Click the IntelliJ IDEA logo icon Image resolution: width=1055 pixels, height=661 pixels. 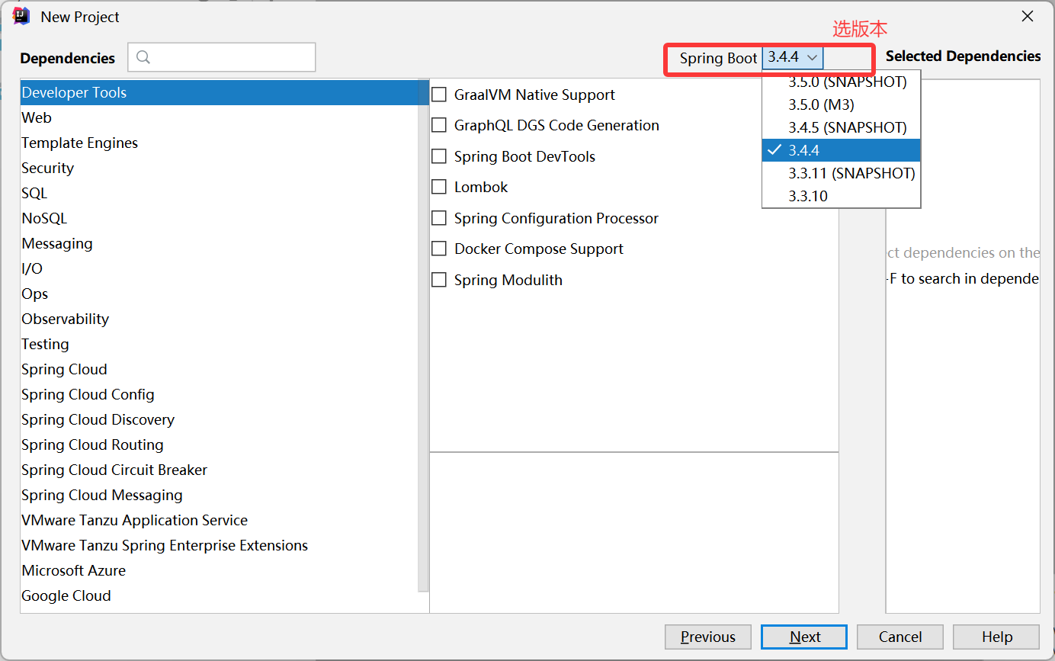pyautogui.click(x=21, y=16)
